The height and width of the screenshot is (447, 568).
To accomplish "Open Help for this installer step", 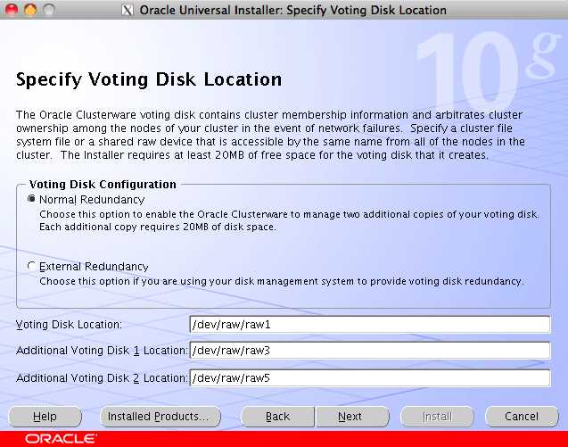I will [x=45, y=417].
